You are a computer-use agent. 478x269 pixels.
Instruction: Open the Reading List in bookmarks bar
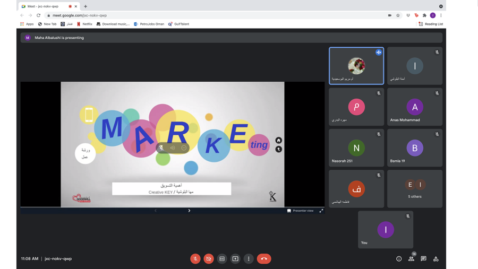click(x=431, y=24)
